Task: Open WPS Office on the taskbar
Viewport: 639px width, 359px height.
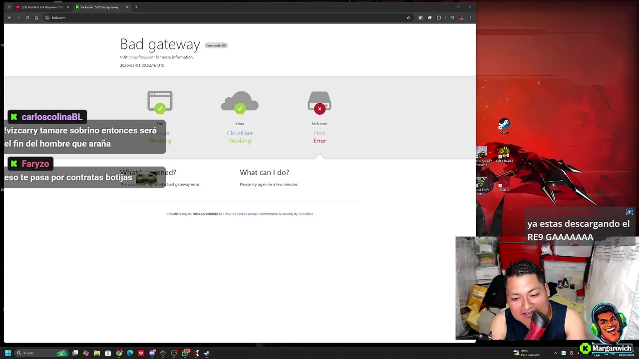Action: click(141, 353)
